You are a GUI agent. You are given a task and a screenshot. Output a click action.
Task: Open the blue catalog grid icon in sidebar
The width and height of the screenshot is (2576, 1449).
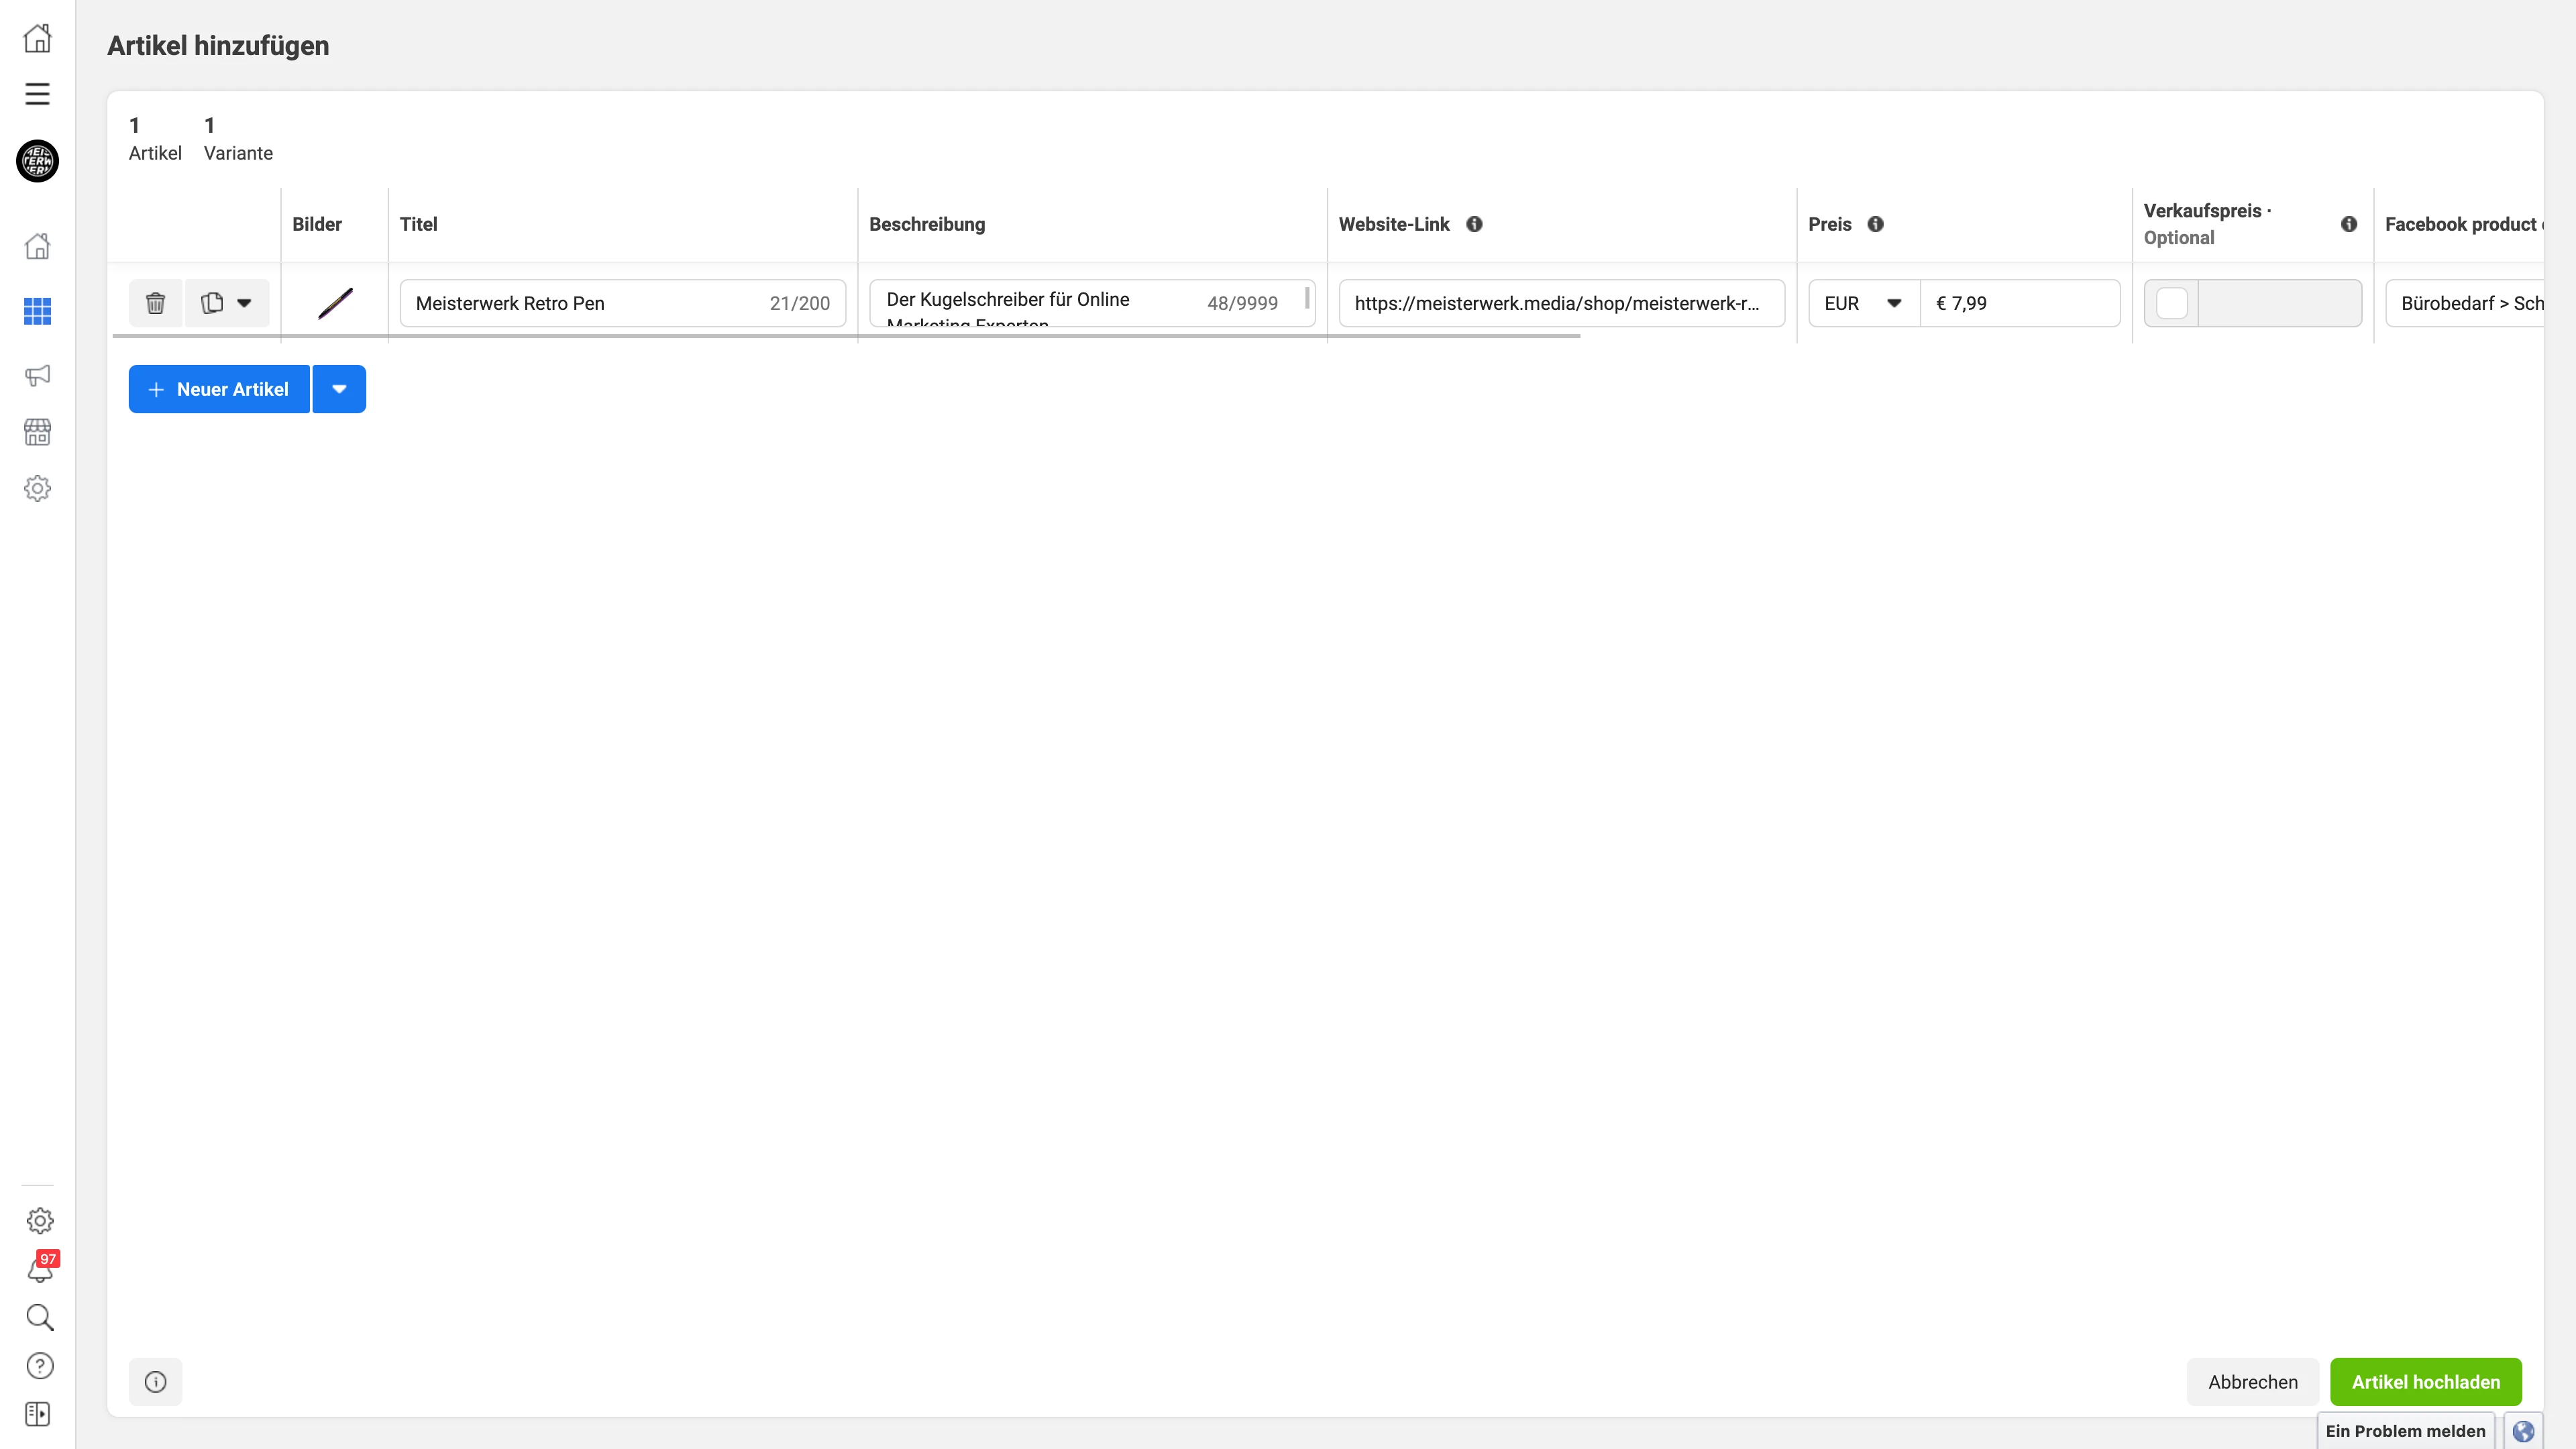click(37, 311)
